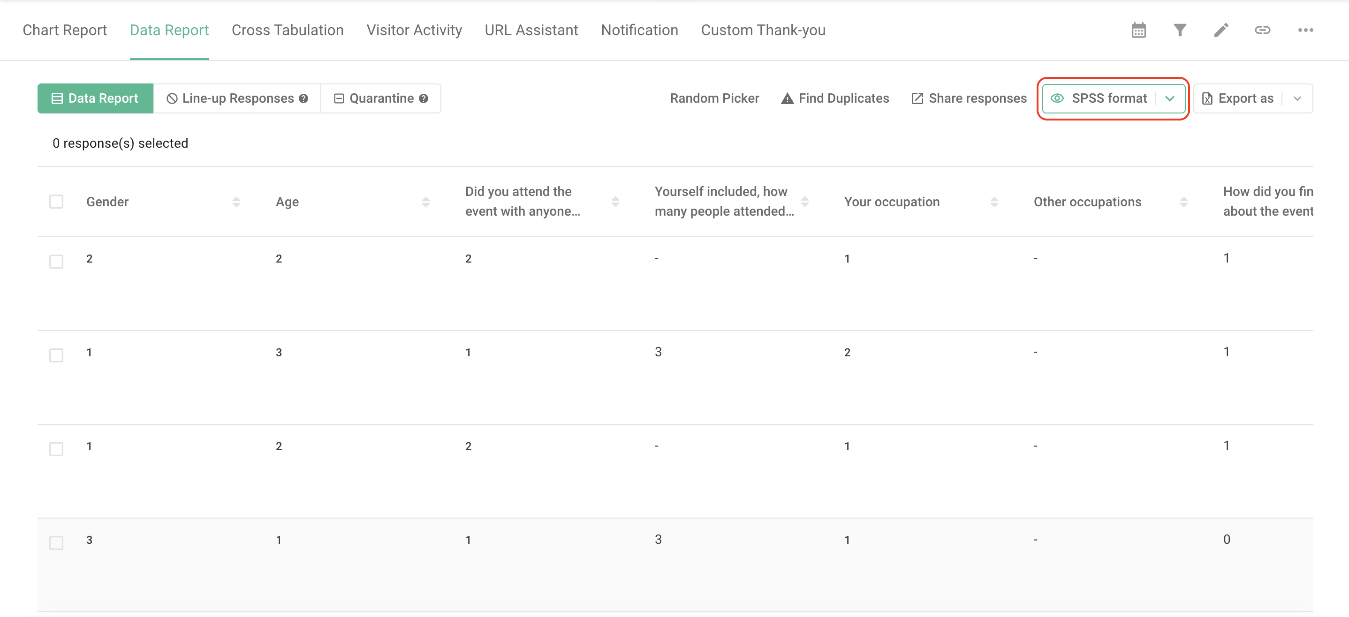Switch to the Cross Tabulation tab
Image resolution: width=1349 pixels, height=617 pixels.
(x=288, y=30)
